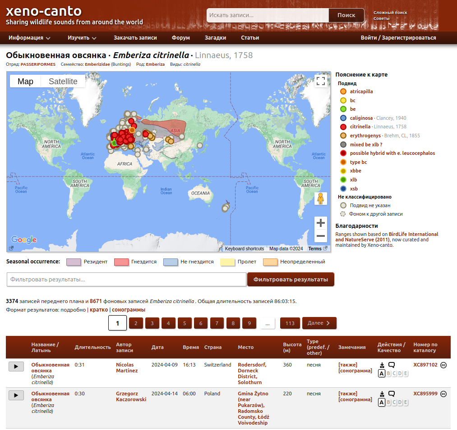This screenshot has height=430, width=457.
Task: Click Google logo on the map
Action: (x=24, y=240)
